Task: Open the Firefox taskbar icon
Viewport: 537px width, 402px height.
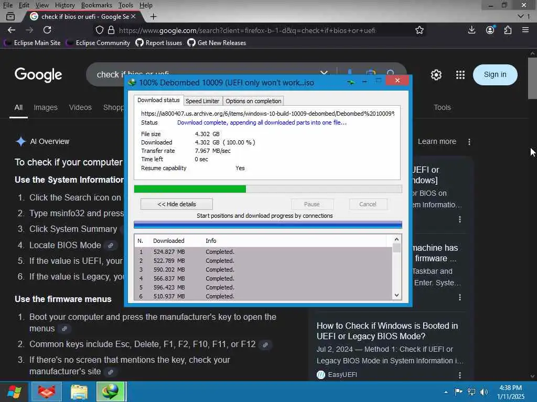Action: (x=47, y=392)
